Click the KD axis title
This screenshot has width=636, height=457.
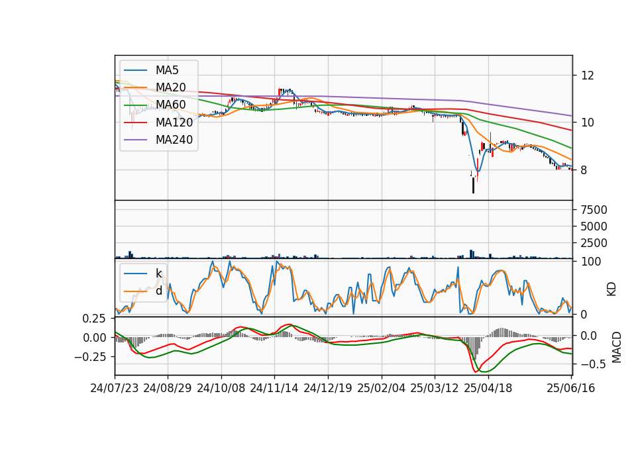tap(611, 289)
